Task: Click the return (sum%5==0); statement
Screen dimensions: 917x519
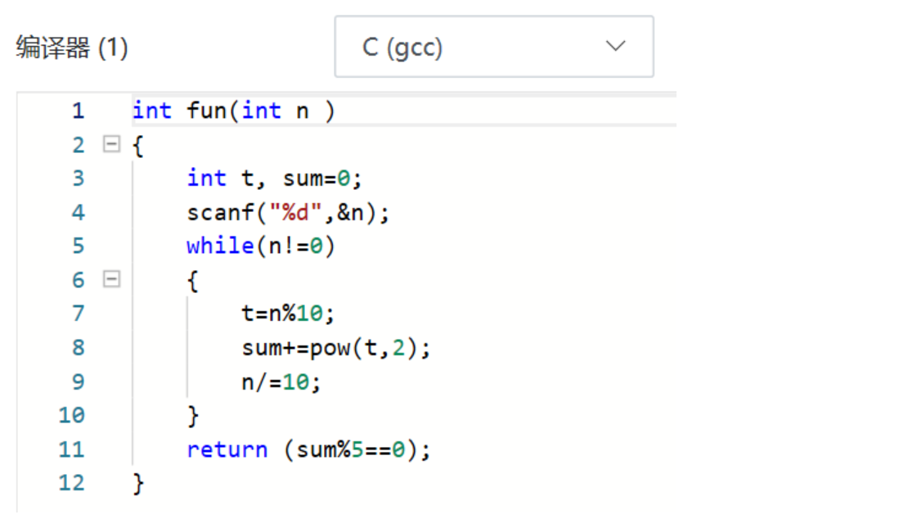Action: [x=308, y=450]
